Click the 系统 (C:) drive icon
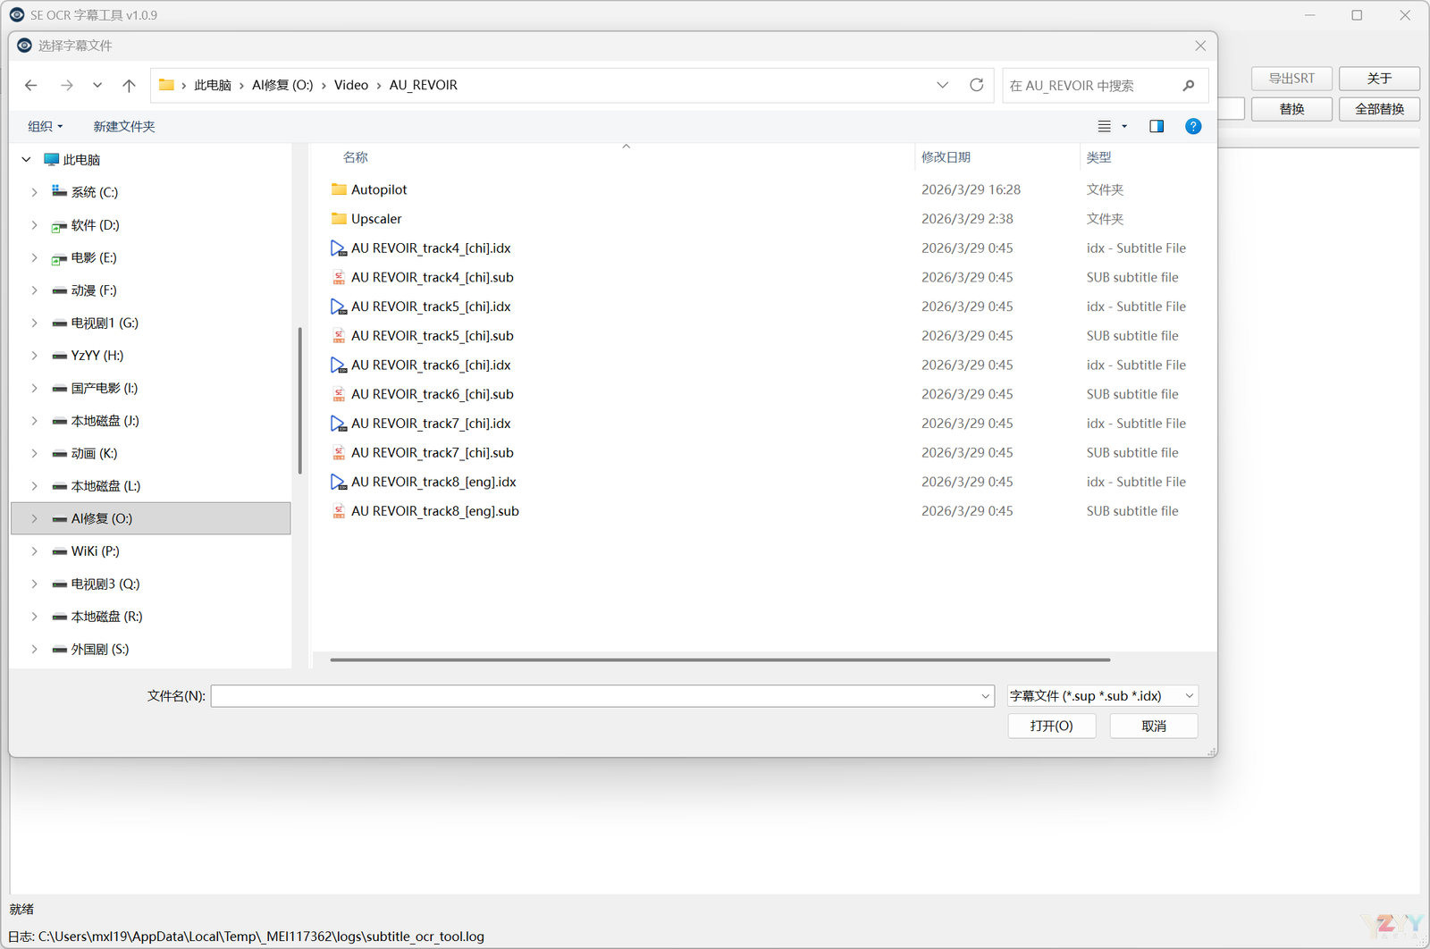Viewport: 1430px width, 949px height. 59,191
